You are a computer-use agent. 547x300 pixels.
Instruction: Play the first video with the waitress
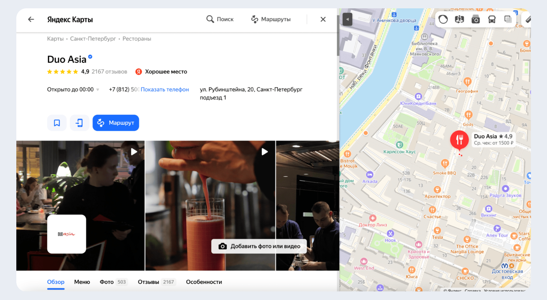[134, 152]
